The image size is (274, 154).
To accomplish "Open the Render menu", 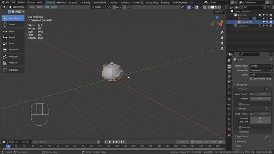I will pos(21,3).
